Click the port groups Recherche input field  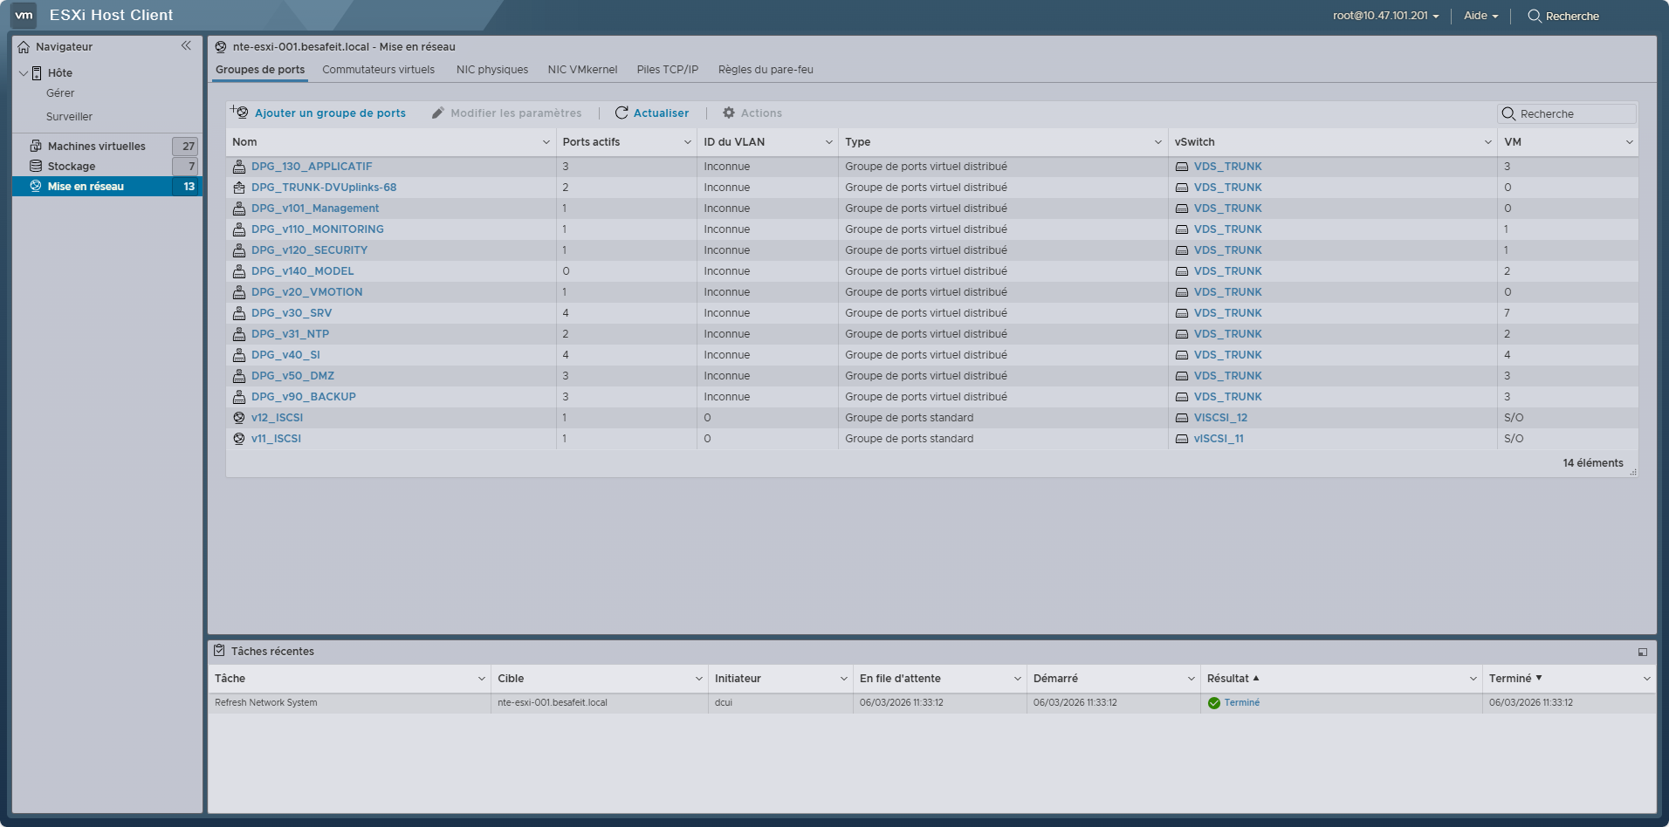click(x=1567, y=113)
